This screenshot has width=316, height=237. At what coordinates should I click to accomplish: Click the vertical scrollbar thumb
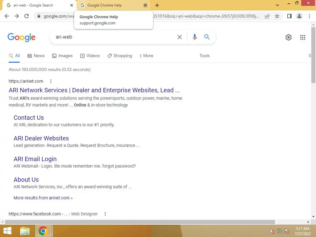point(313,55)
